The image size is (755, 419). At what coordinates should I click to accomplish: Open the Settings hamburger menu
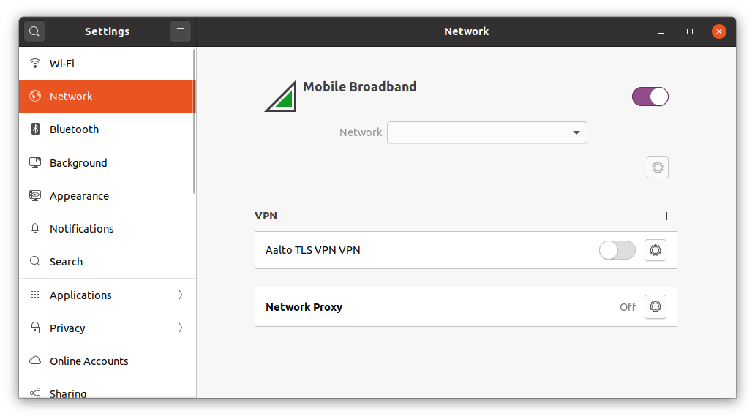coord(181,31)
